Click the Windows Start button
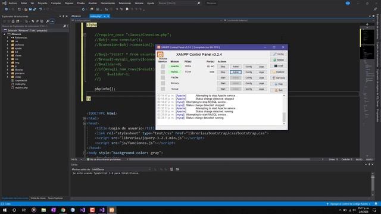The width and height of the screenshot is (381, 214). tap(5, 210)
